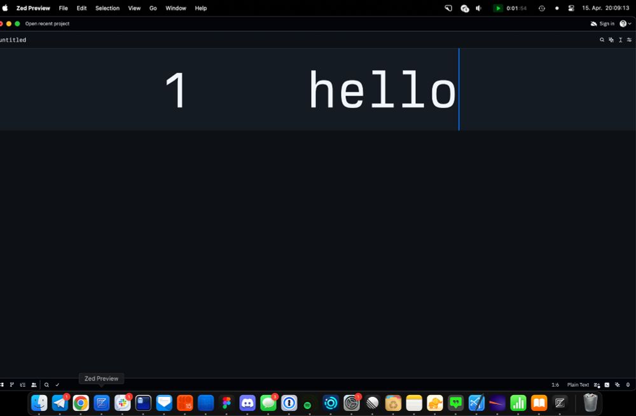Open the Trash in the dock
The height and width of the screenshot is (416, 636).
tap(590, 403)
